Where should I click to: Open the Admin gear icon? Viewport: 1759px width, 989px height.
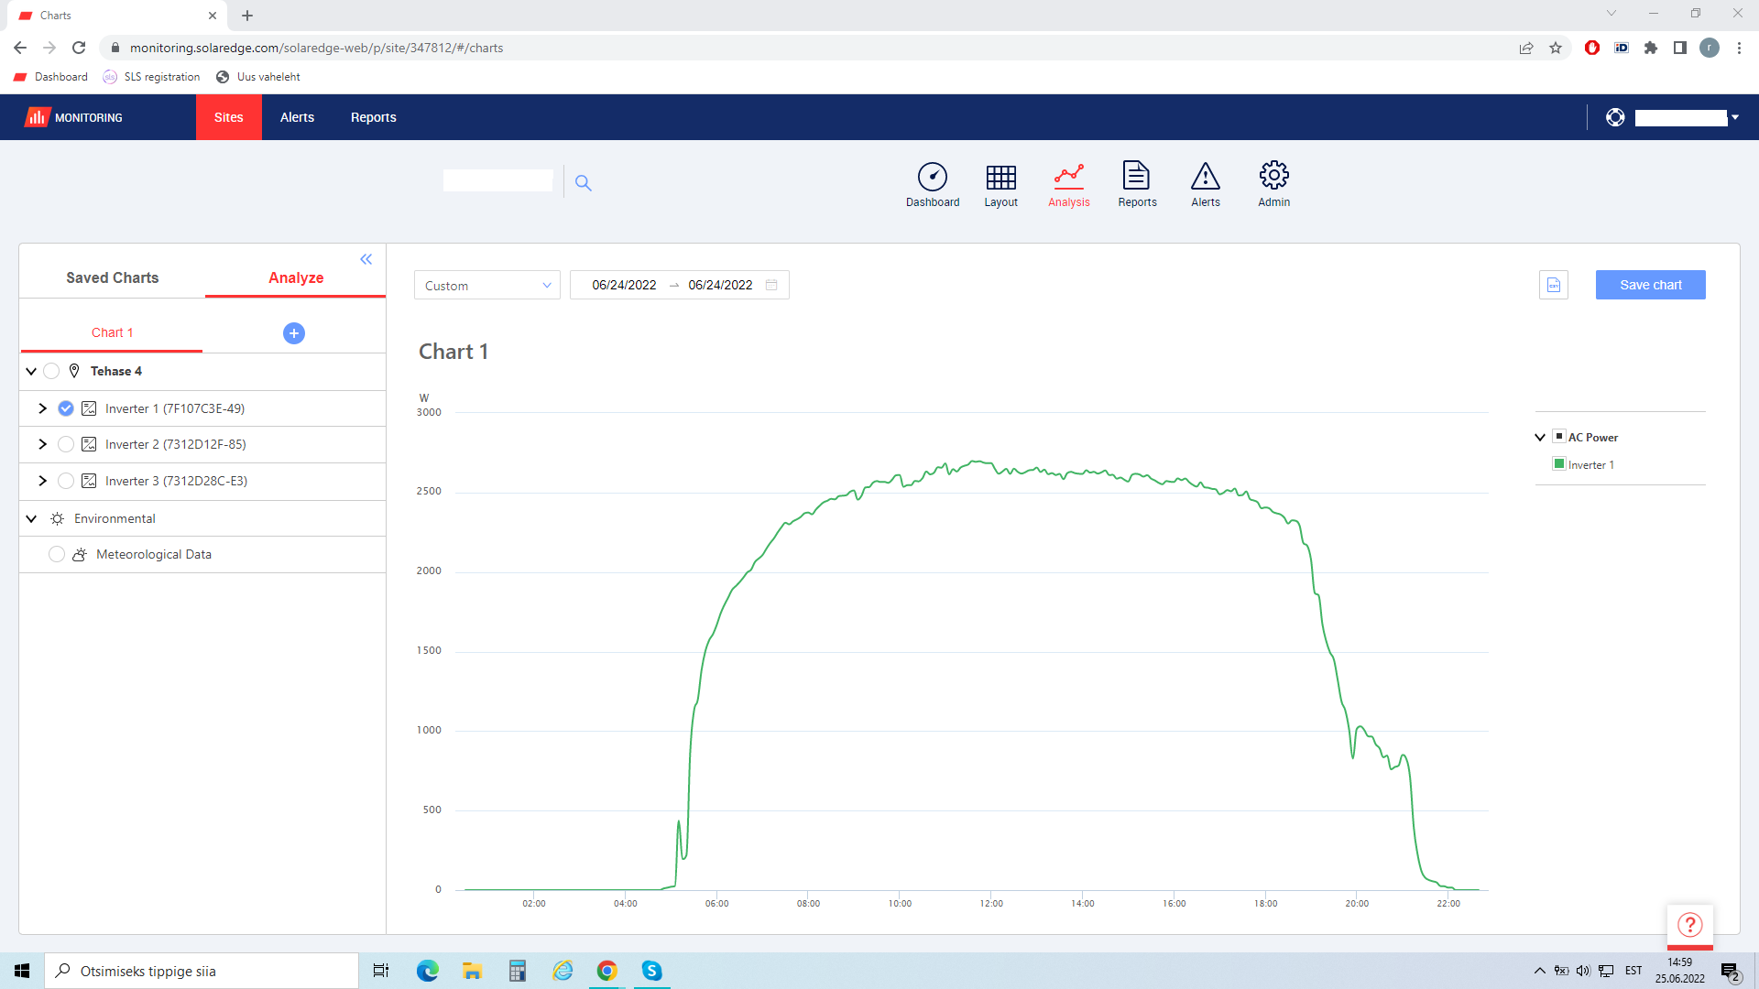(1273, 176)
